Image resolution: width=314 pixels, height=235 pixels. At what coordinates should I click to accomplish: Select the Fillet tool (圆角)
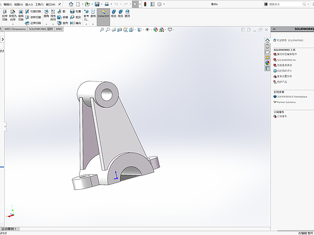[x=46, y=14]
